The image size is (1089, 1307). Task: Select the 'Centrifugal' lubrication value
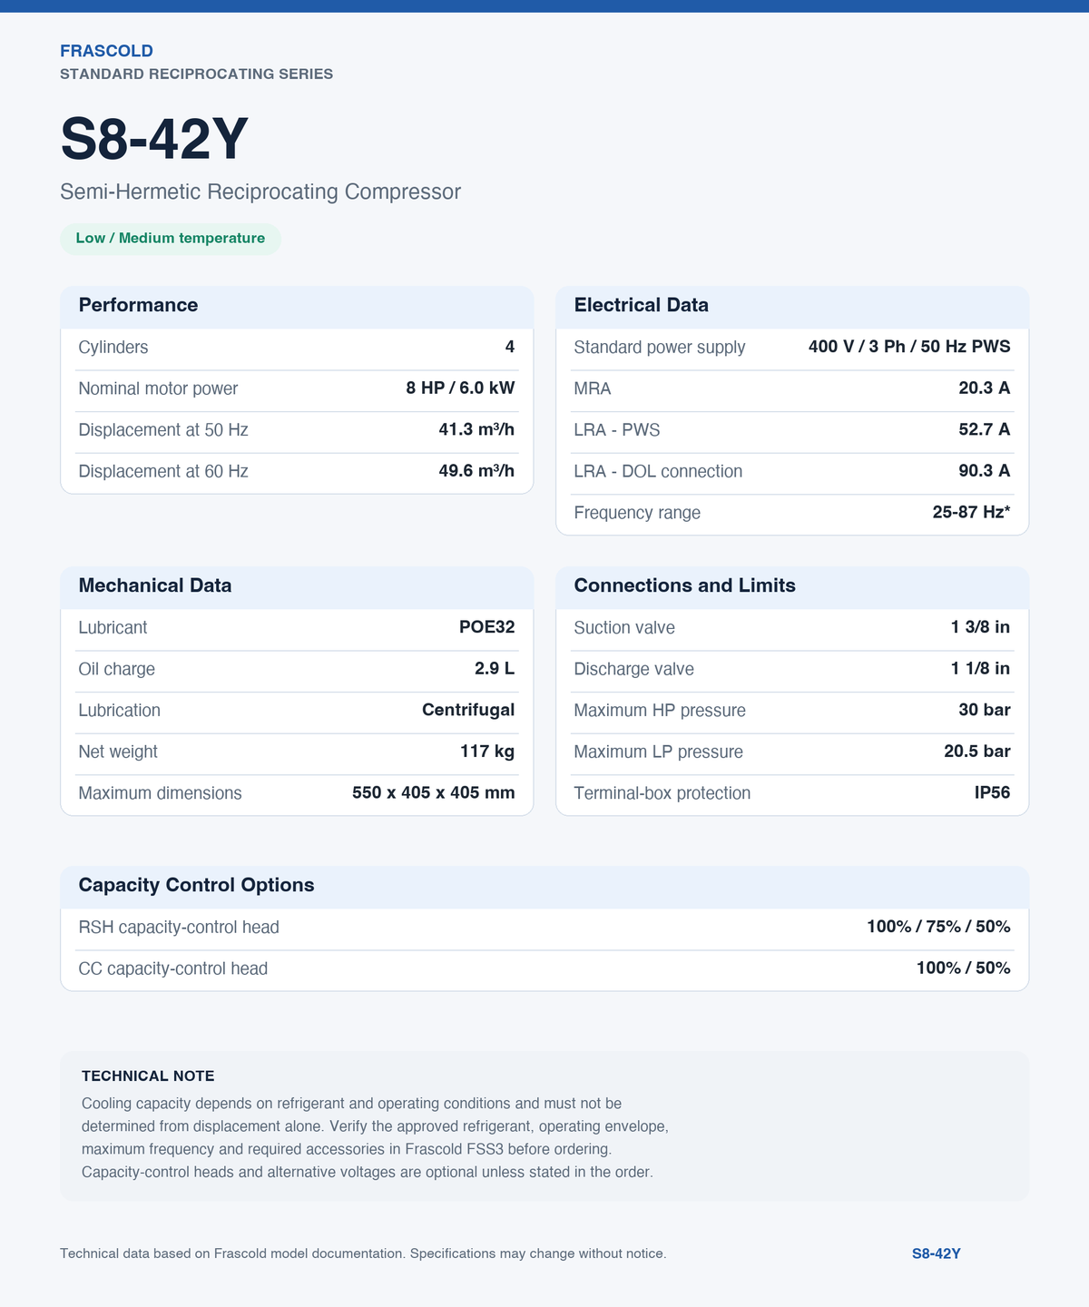[468, 710]
